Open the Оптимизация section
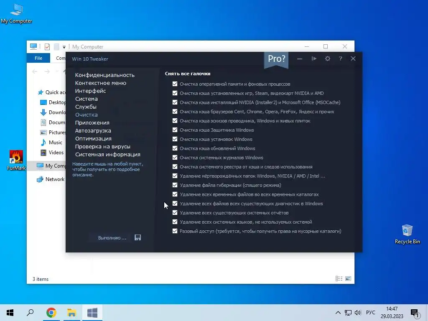 pos(93,138)
